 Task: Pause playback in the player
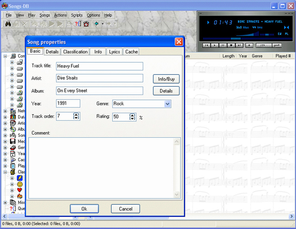tap(223, 45)
